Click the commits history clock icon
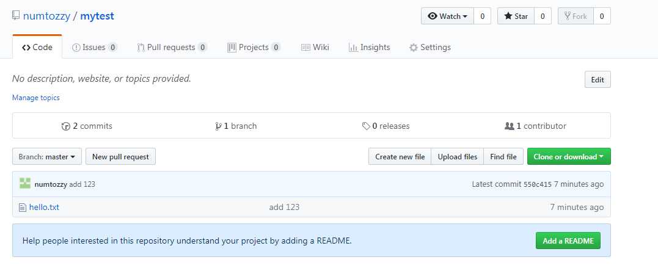Screen dimensions: 658x268 [66, 126]
